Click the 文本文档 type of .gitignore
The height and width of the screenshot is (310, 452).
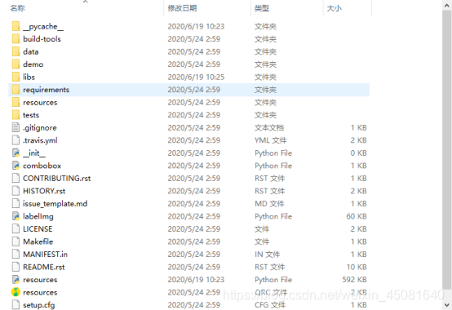pos(269,127)
